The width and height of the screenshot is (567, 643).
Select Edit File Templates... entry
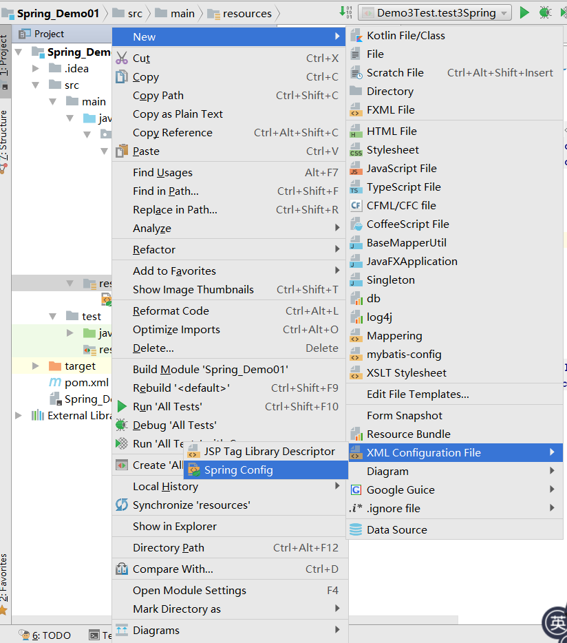[418, 394]
